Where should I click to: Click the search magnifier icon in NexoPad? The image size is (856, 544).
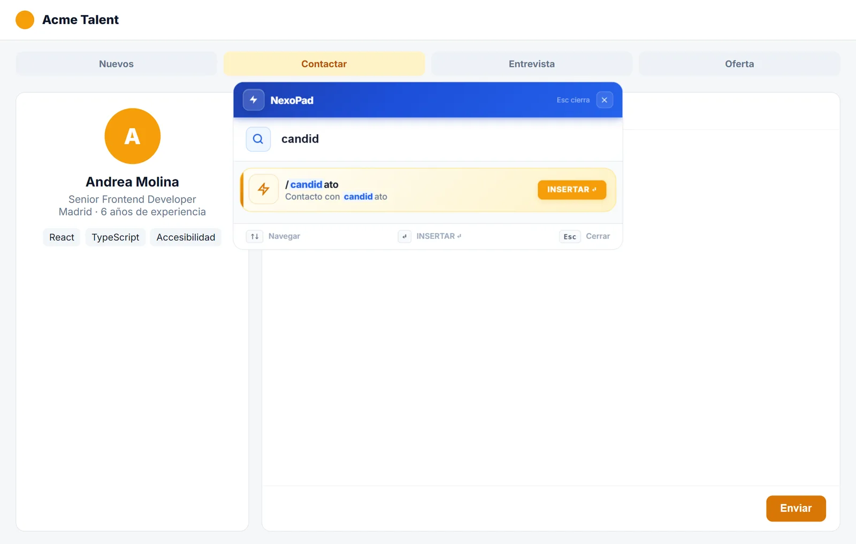coord(258,139)
